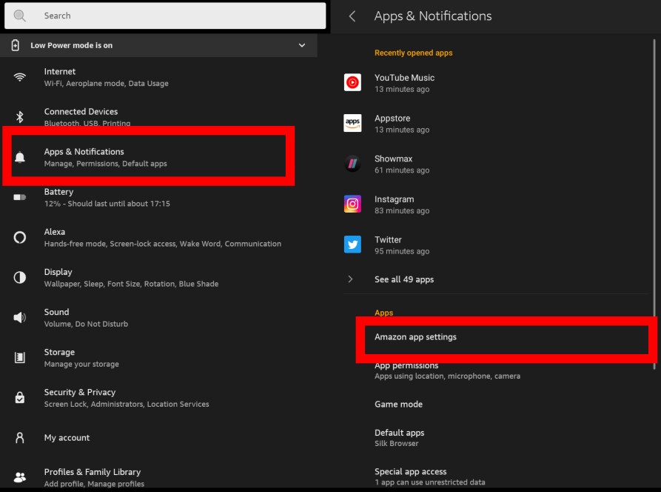Click the person icon beside My account
This screenshot has height=492, width=661.
pos(19,438)
